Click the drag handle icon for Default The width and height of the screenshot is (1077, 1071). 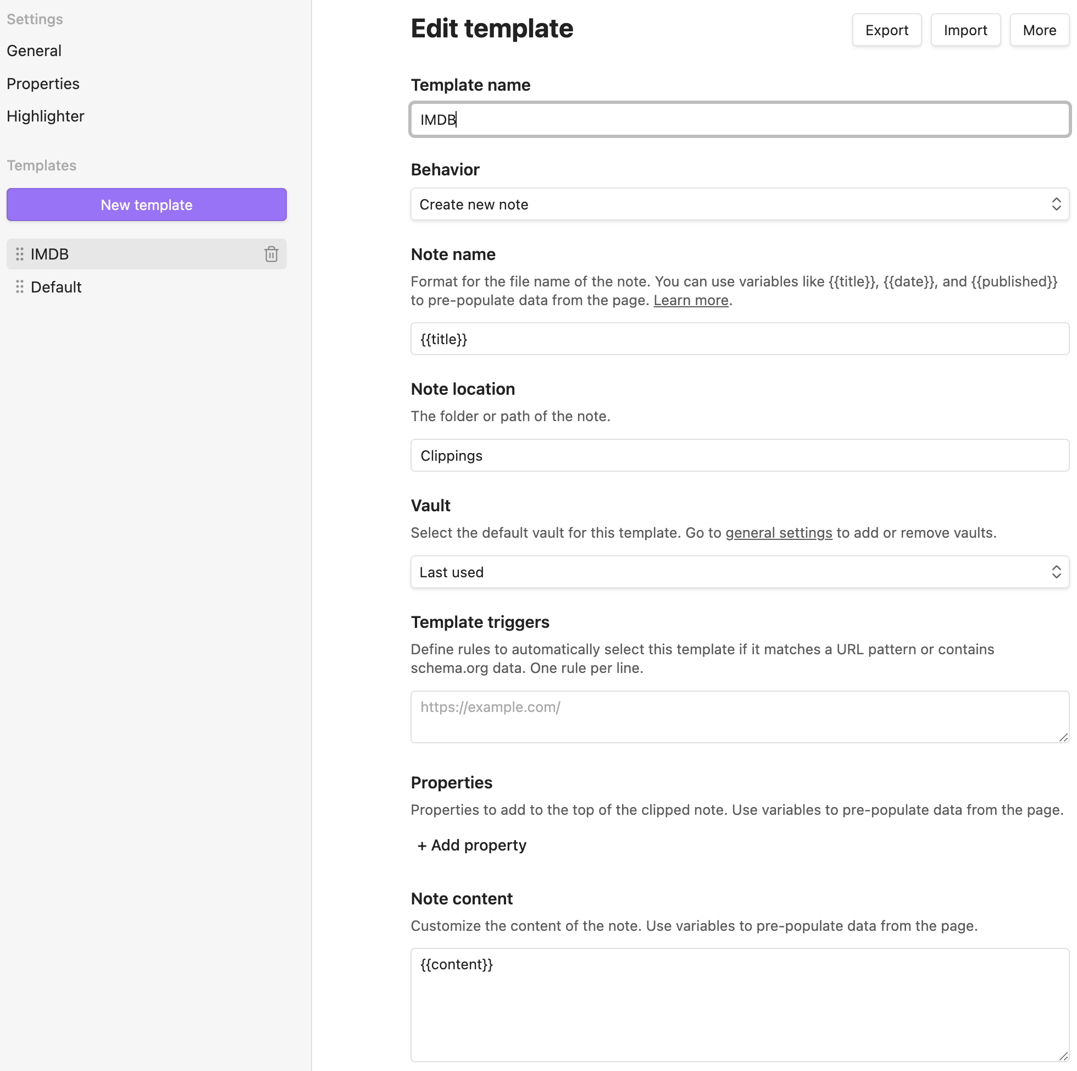tap(20, 286)
